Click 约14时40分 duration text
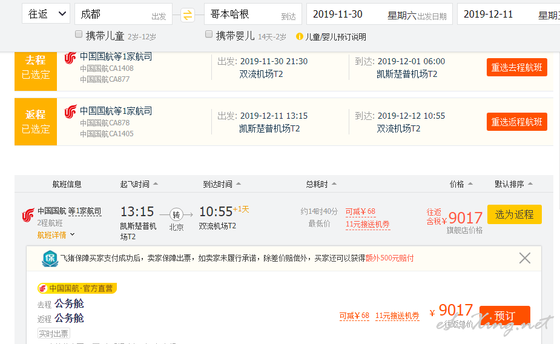 [319, 211]
